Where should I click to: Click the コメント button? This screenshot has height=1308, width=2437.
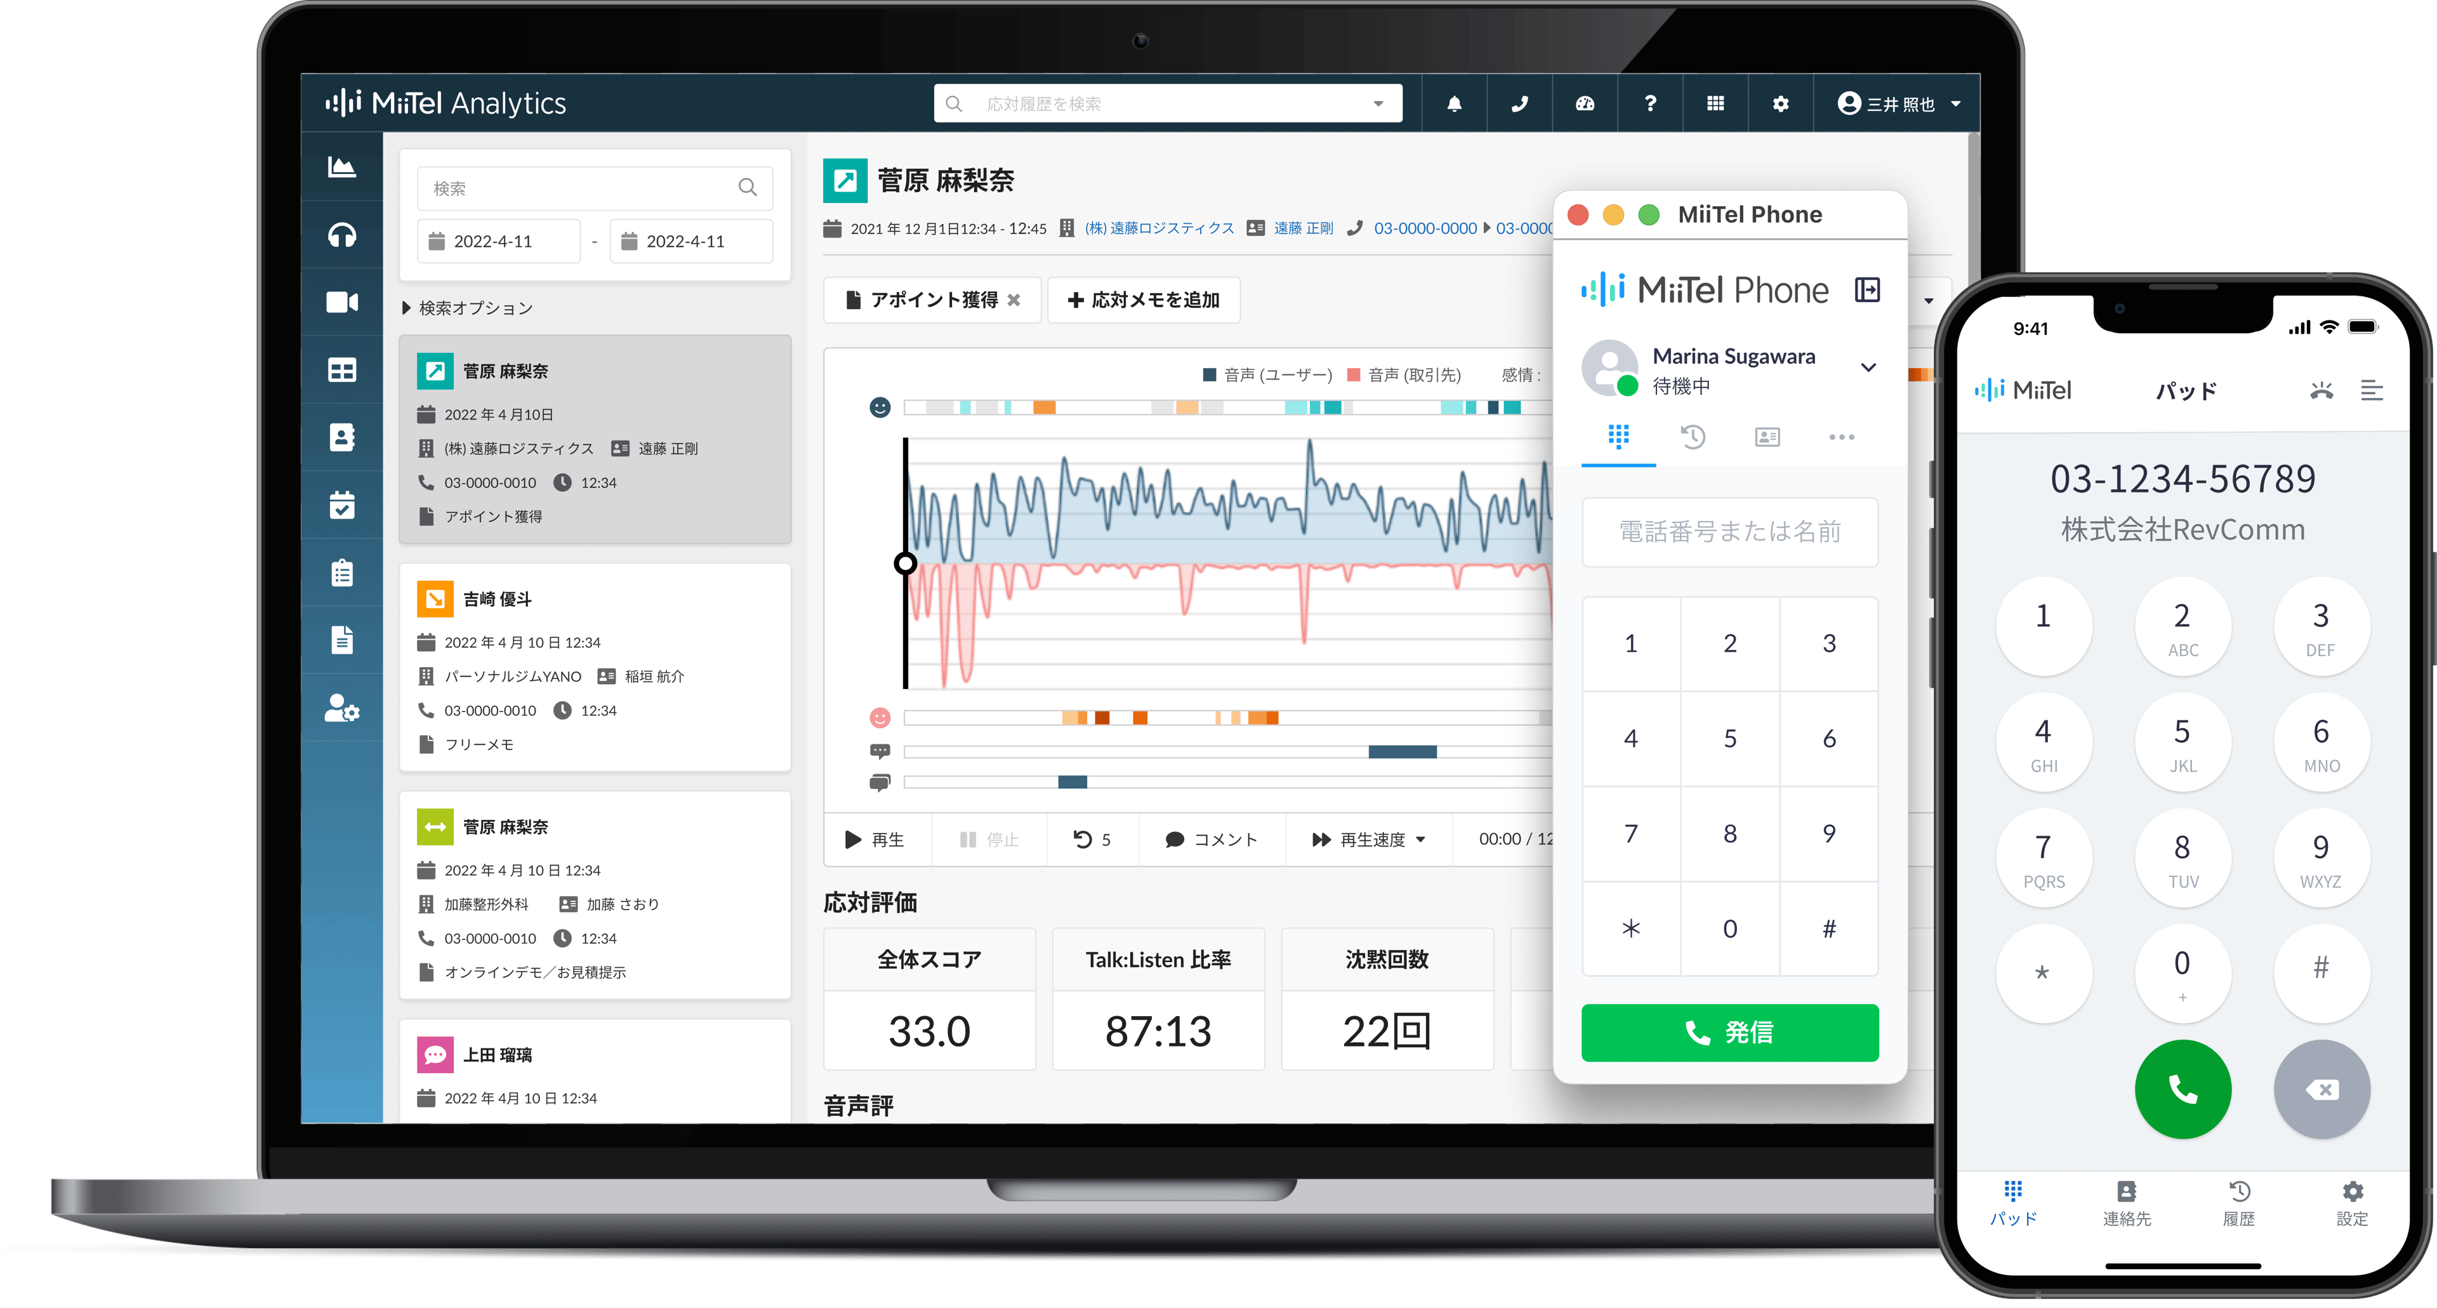coord(1211,839)
